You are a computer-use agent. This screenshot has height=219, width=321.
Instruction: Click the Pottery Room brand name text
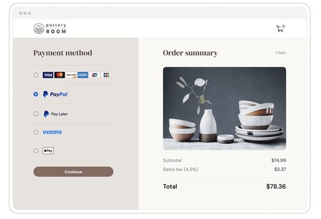point(56,29)
